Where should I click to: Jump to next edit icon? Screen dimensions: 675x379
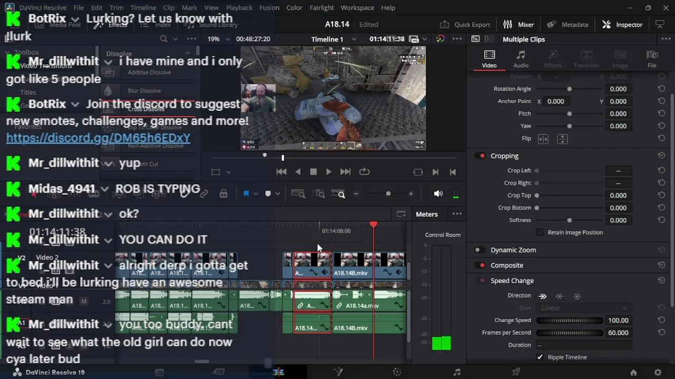click(x=436, y=172)
